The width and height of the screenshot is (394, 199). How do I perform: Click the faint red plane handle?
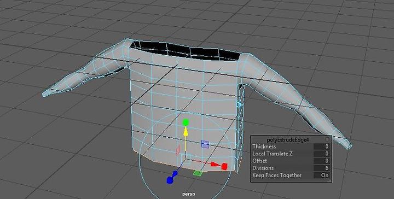point(178,150)
